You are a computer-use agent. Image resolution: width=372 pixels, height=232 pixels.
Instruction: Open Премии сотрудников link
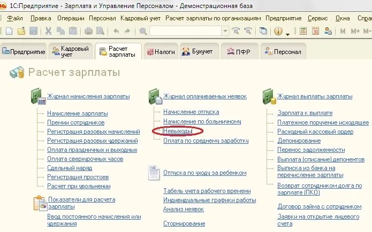click(x=75, y=122)
